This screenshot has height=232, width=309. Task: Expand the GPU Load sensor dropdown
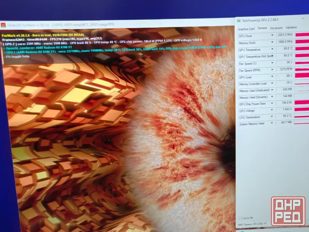272,76
